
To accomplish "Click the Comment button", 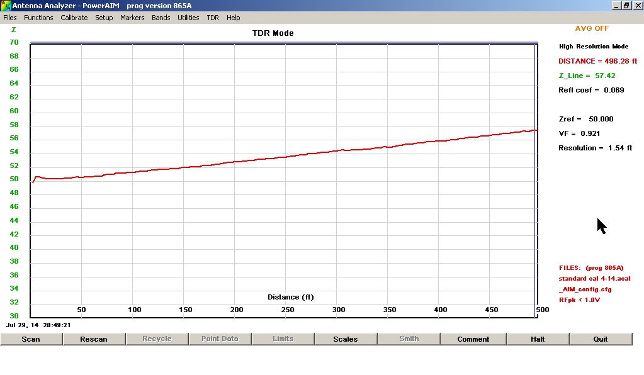I will click(473, 339).
